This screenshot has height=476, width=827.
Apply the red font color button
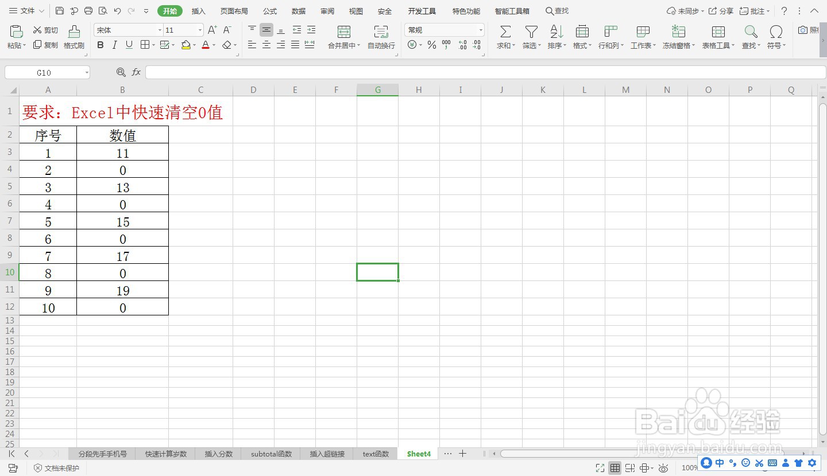[x=206, y=45]
